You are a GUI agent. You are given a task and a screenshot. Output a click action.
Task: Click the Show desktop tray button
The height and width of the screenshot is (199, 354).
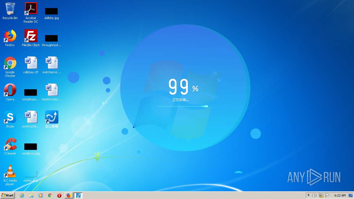coord(351,195)
